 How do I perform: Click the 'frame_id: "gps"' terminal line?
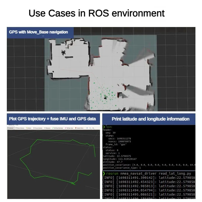point(116,144)
